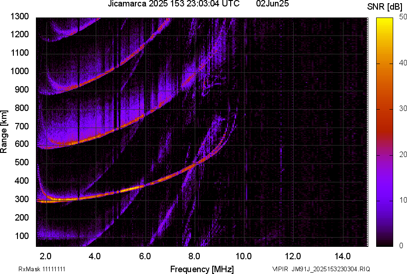The width and height of the screenshot is (407, 274).
Task: Click the "Frequency [MHz]" x-axis label
Action: (202, 269)
